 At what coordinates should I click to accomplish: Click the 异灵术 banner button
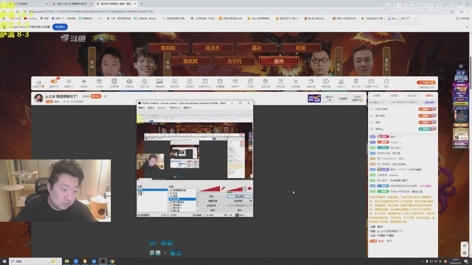tap(212, 48)
